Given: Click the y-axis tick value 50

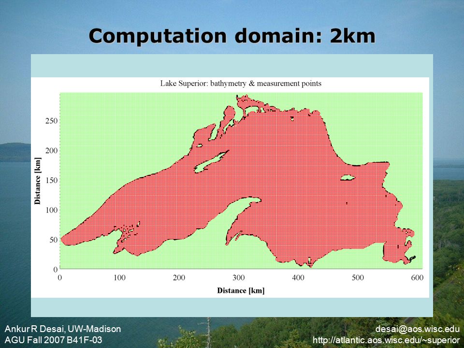Looking at the screenshot, I should pyautogui.click(x=54, y=240).
